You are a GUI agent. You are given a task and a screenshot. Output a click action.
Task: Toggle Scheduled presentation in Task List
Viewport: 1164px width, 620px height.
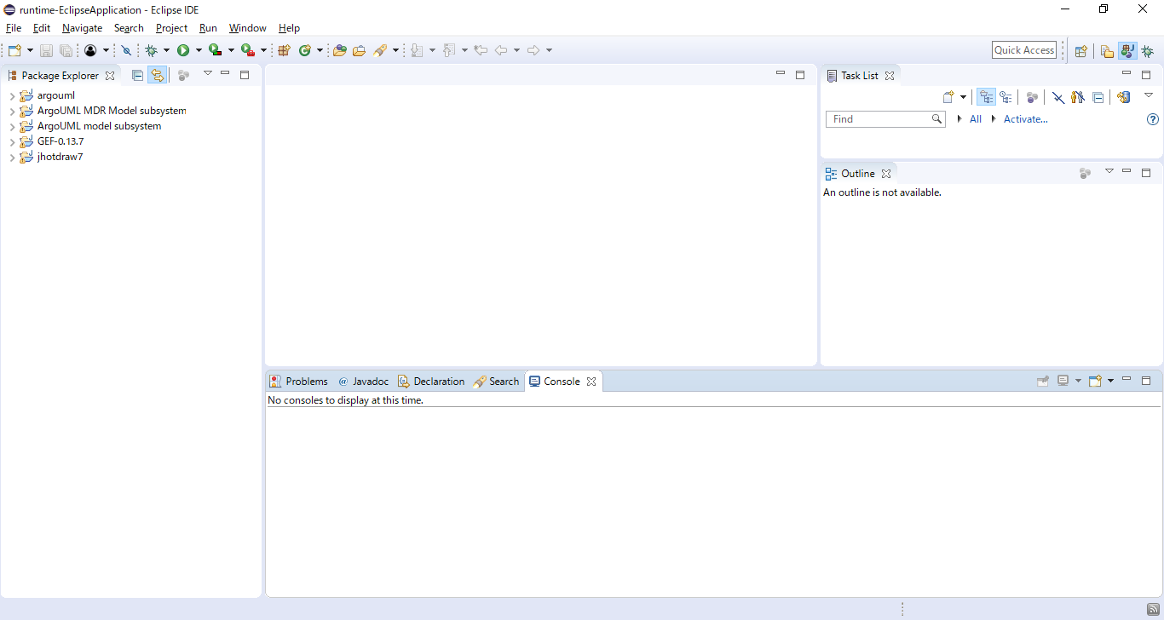(x=1006, y=97)
